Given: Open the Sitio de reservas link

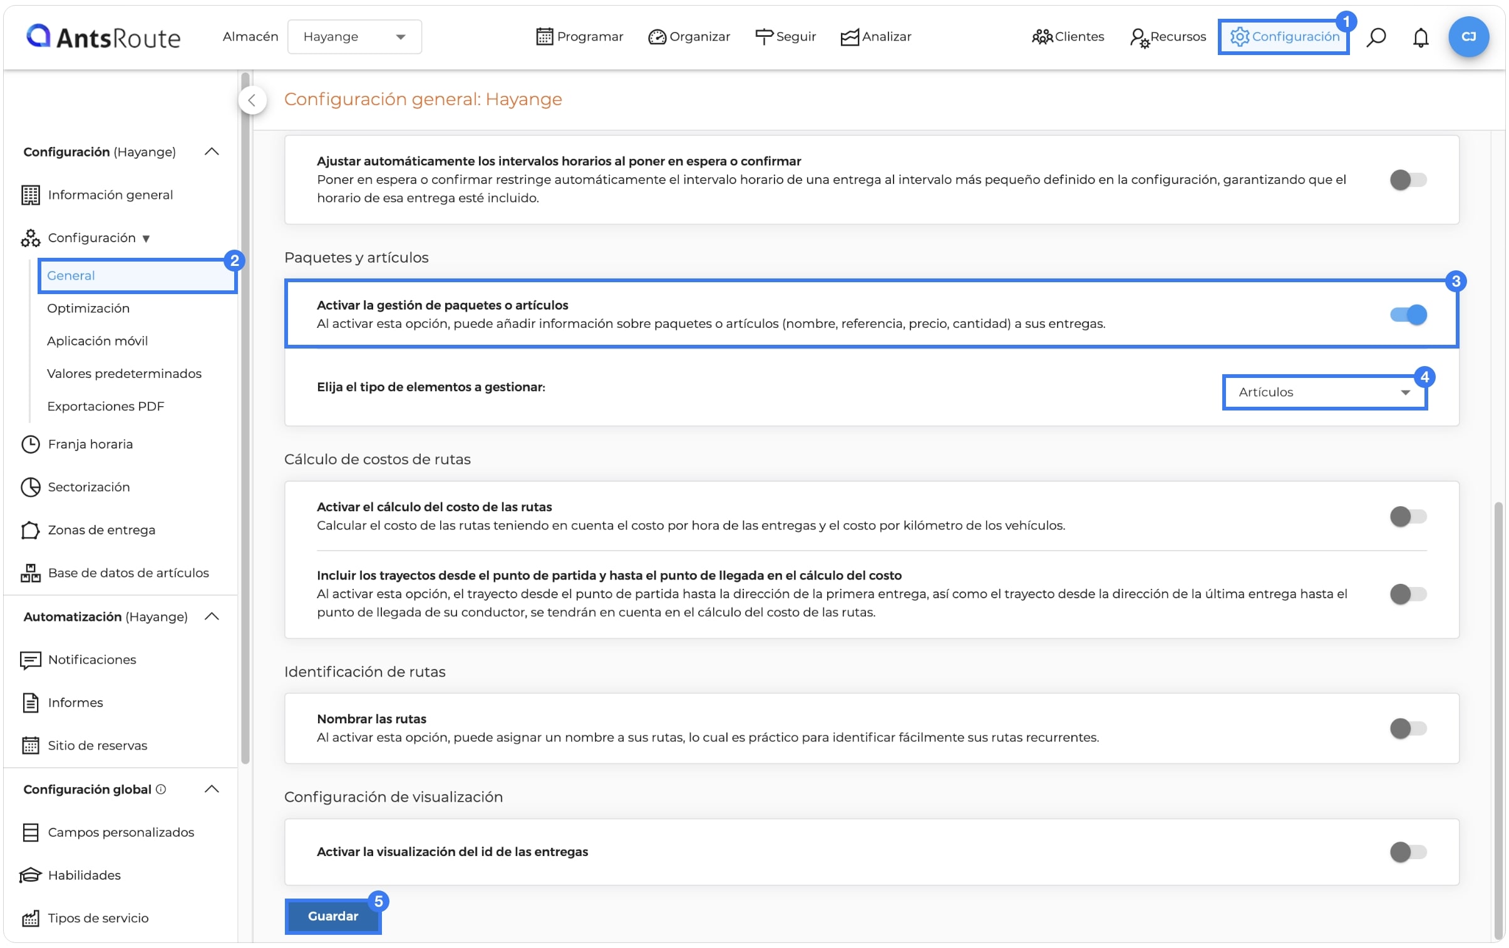Looking at the screenshot, I should pos(98,745).
